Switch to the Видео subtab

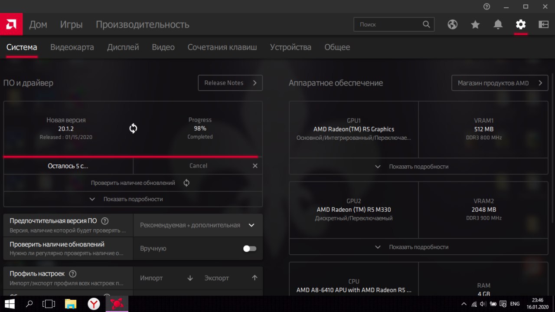coord(163,47)
